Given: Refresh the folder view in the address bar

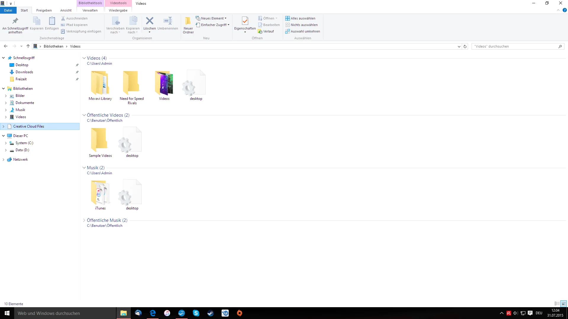Looking at the screenshot, I should [x=465, y=46].
